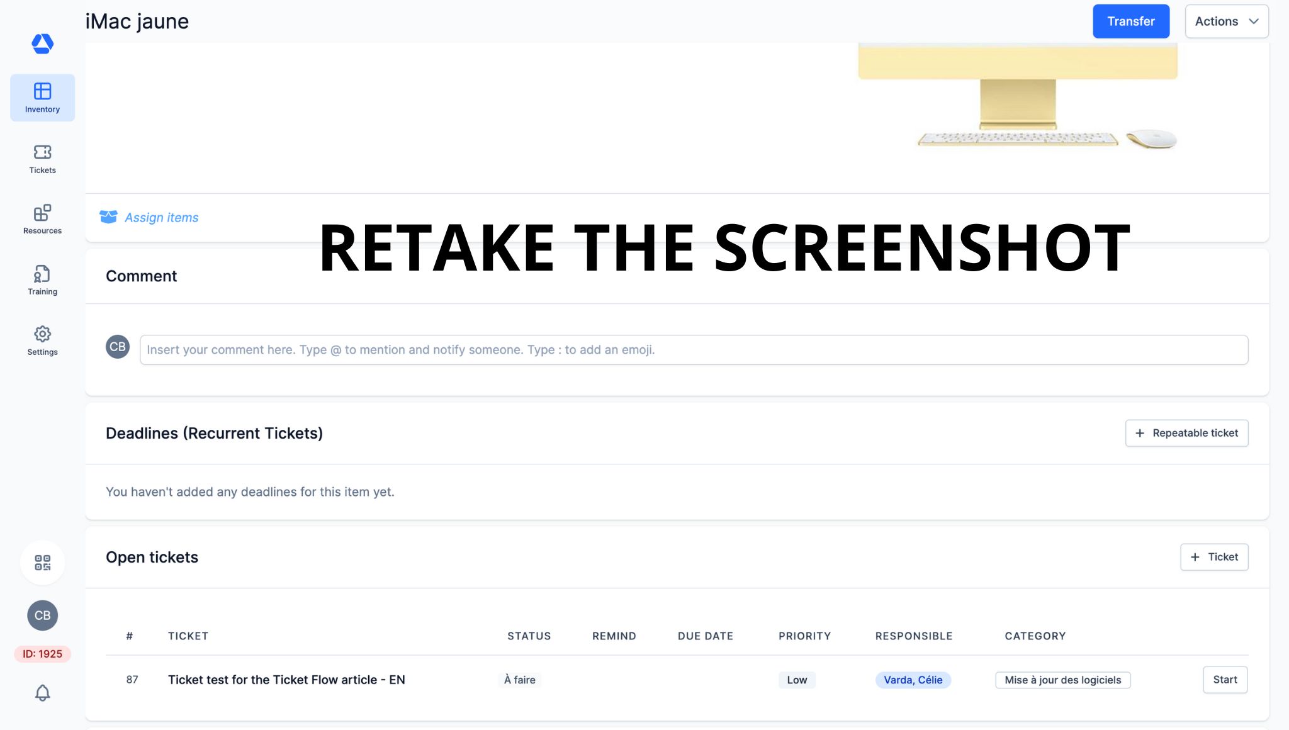Open the Resources sidebar section
The height and width of the screenshot is (730, 1289).
[x=42, y=219]
